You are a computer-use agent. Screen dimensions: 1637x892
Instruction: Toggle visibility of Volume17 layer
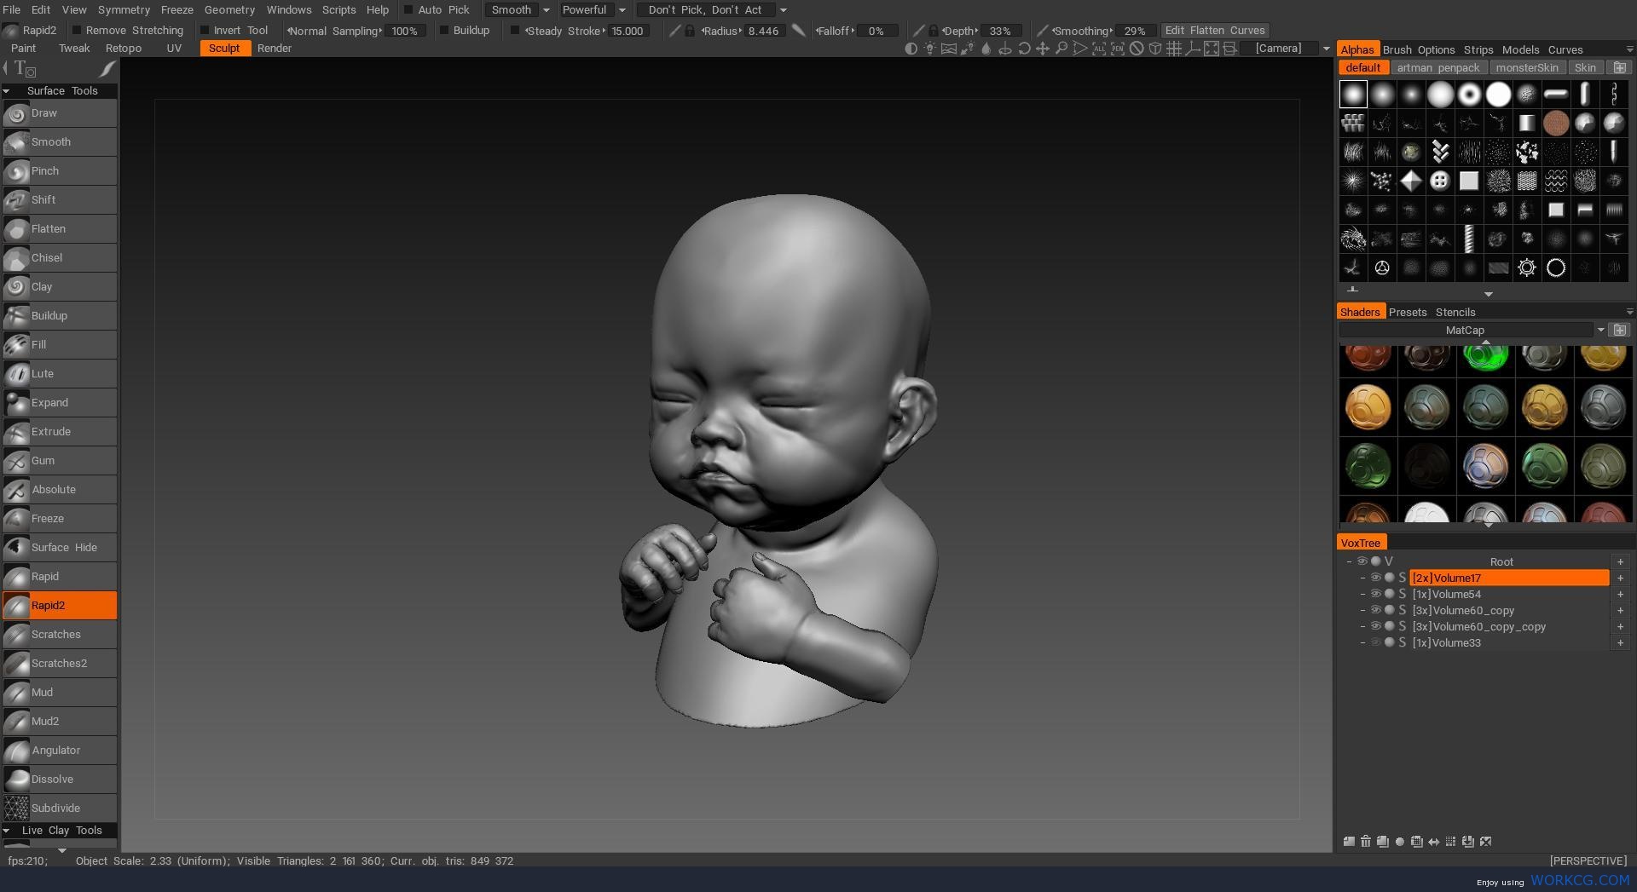[1375, 578]
